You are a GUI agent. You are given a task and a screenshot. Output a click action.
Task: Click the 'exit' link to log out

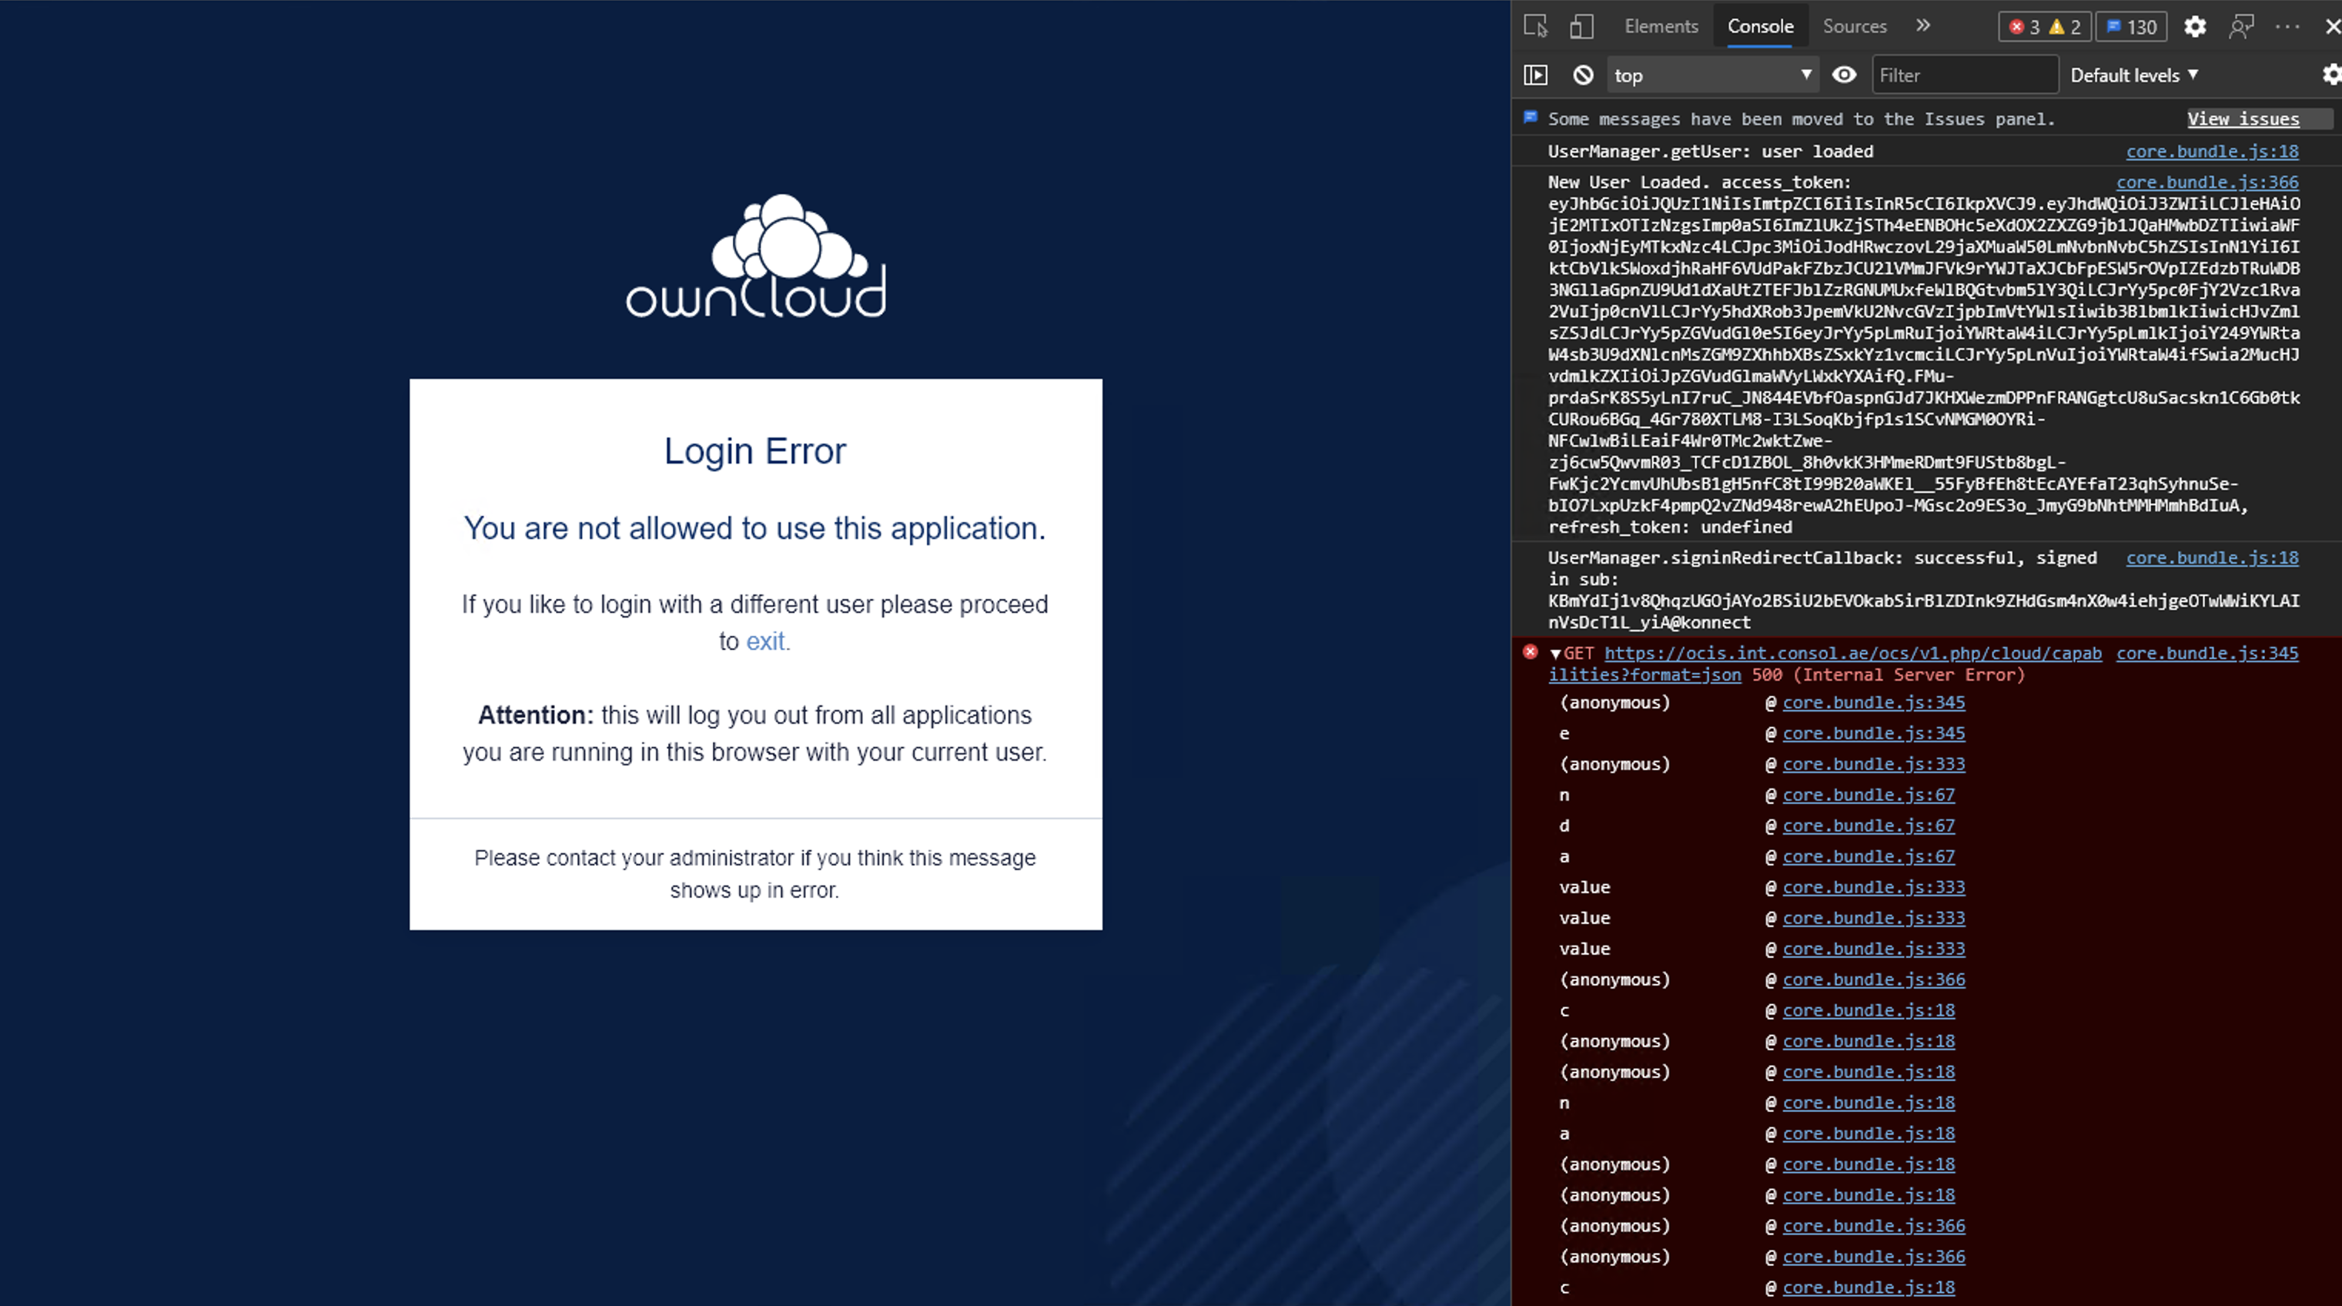click(x=766, y=641)
